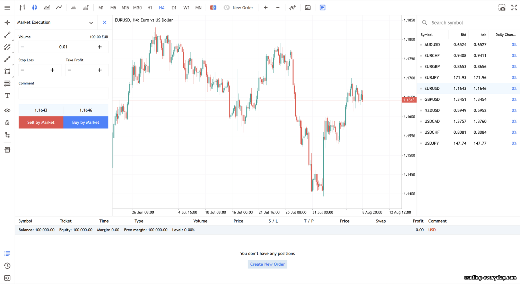Click the Create New Order link

click(x=268, y=264)
